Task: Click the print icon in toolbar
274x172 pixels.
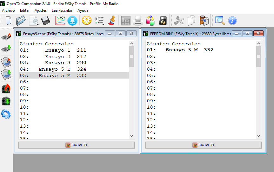Action: (138, 21)
